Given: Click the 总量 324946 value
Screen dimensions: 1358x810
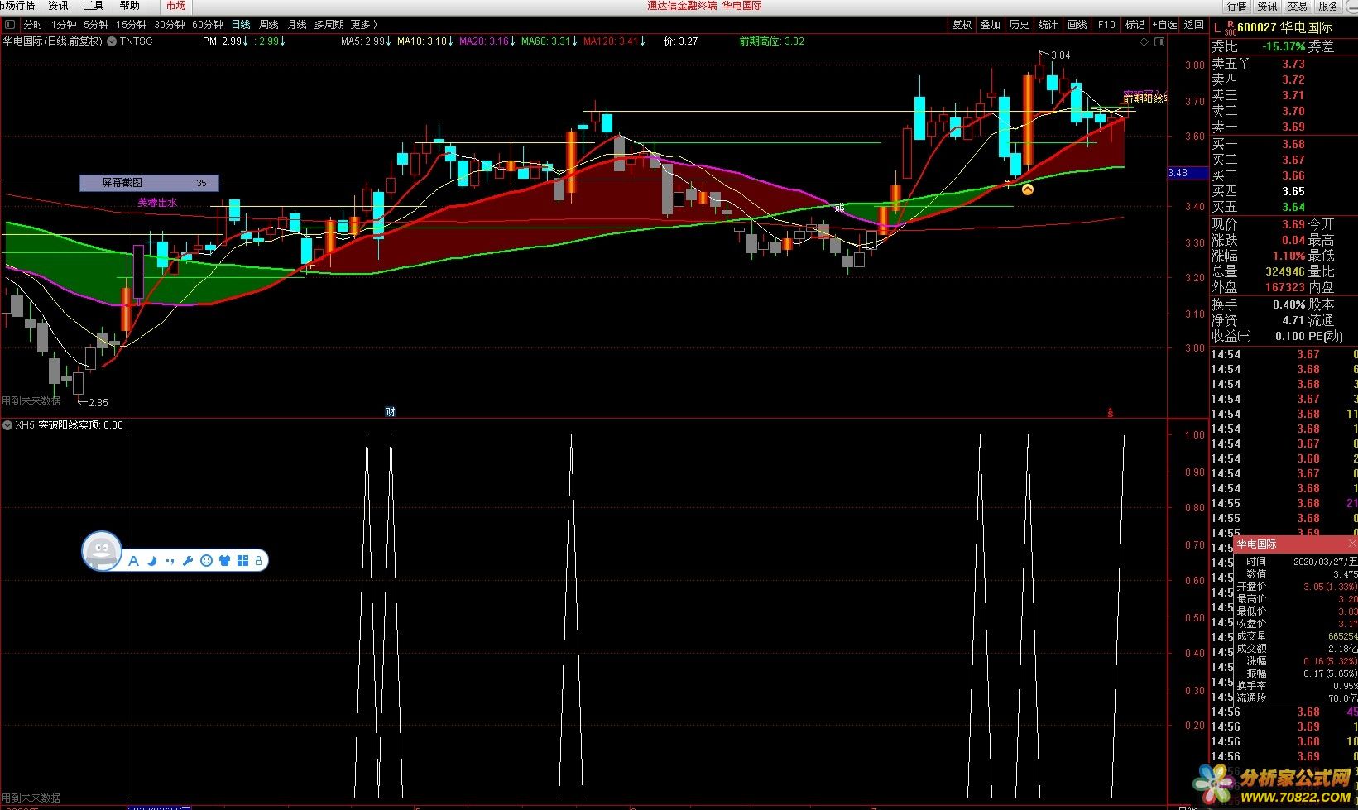Looking at the screenshot, I should click(x=1285, y=271).
